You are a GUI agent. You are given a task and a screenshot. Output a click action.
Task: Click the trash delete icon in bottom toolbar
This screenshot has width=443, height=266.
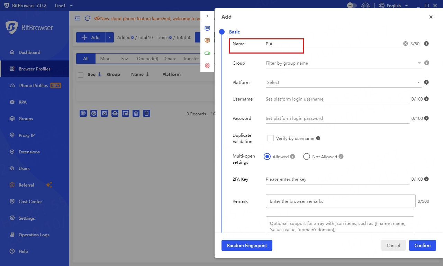click(x=147, y=113)
